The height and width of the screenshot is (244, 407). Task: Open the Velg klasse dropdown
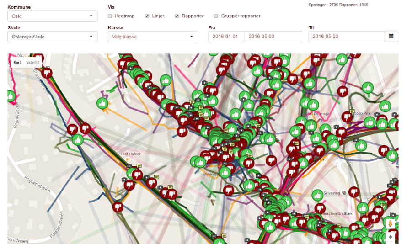point(153,37)
